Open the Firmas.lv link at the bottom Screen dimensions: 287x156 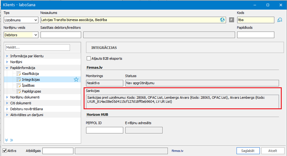[x=177, y=151]
